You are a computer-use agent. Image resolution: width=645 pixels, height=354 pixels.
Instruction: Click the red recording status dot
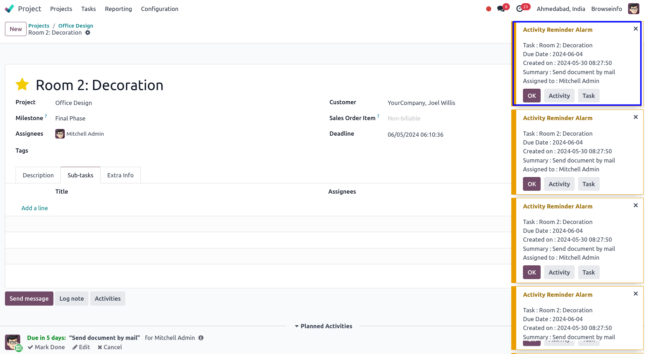pos(489,9)
